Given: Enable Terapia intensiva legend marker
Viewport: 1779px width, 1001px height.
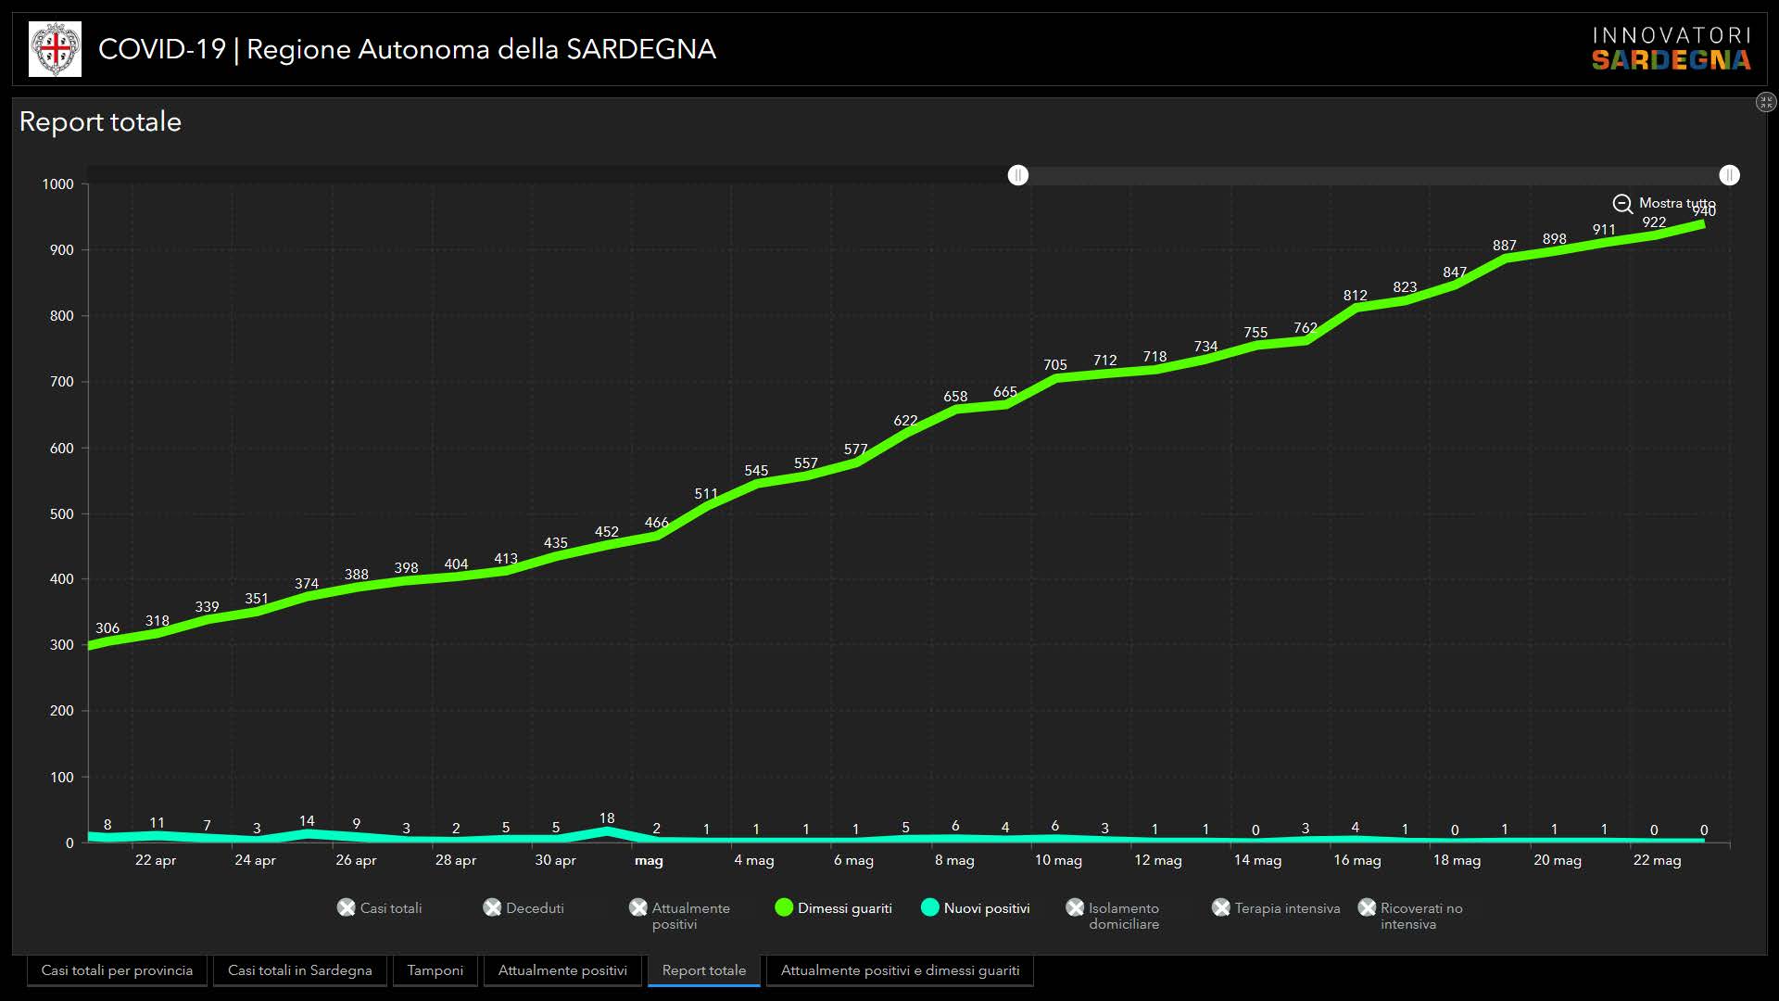Looking at the screenshot, I should pos(1220,908).
